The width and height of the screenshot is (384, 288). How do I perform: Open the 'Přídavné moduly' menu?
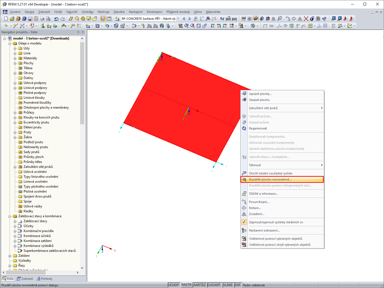pos(178,12)
